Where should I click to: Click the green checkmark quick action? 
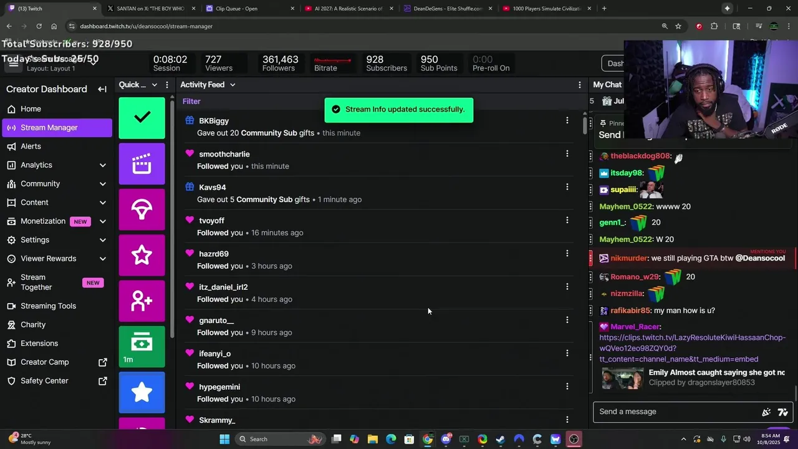tap(142, 117)
